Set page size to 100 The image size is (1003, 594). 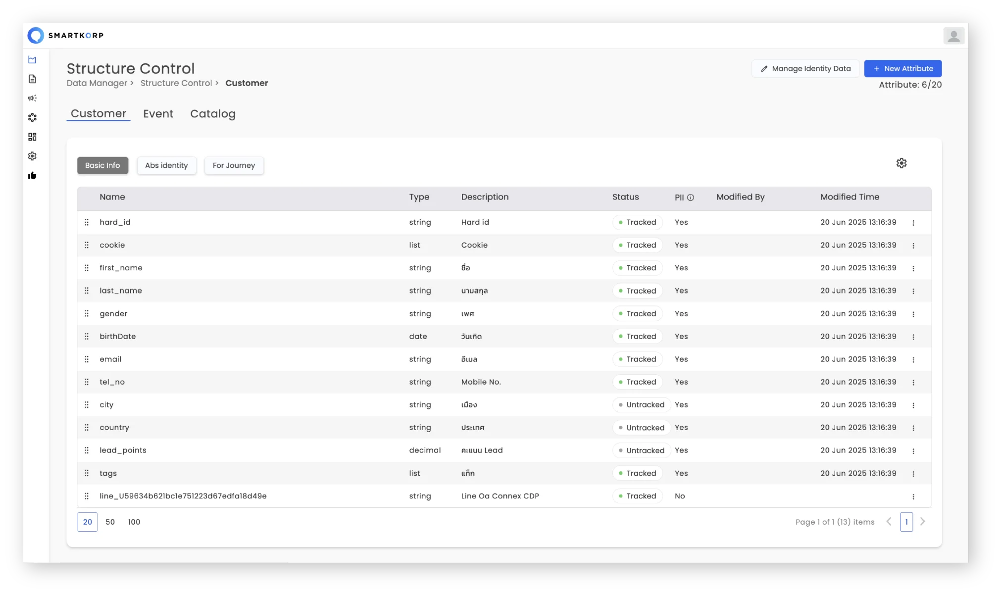134,522
